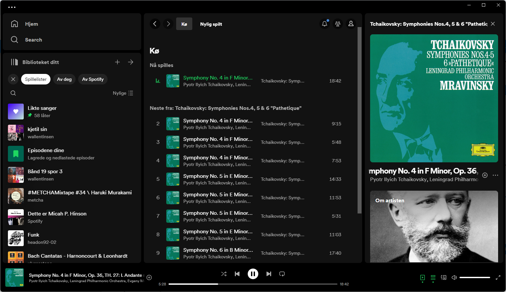Open connect to a device icon
506x292 pixels.
point(444,277)
